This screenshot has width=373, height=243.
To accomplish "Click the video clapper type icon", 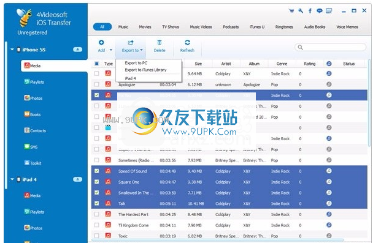I will pos(108,127).
